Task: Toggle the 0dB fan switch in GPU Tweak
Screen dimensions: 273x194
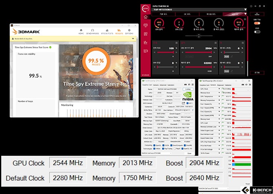Action: (x=257, y=23)
